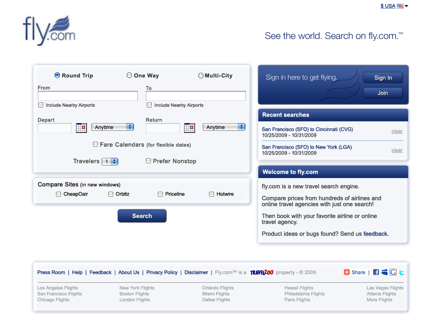Viewport: 424px width, 314px height.
Task: Open New York Flights link
Action: (x=137, y=288)
